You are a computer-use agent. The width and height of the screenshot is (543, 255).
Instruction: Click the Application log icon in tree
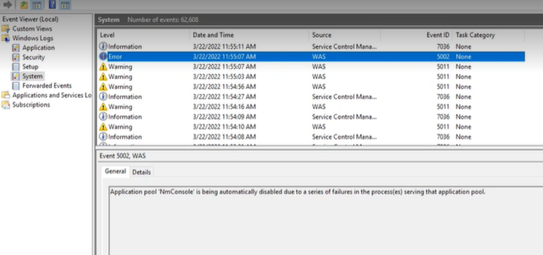[16, 48]
